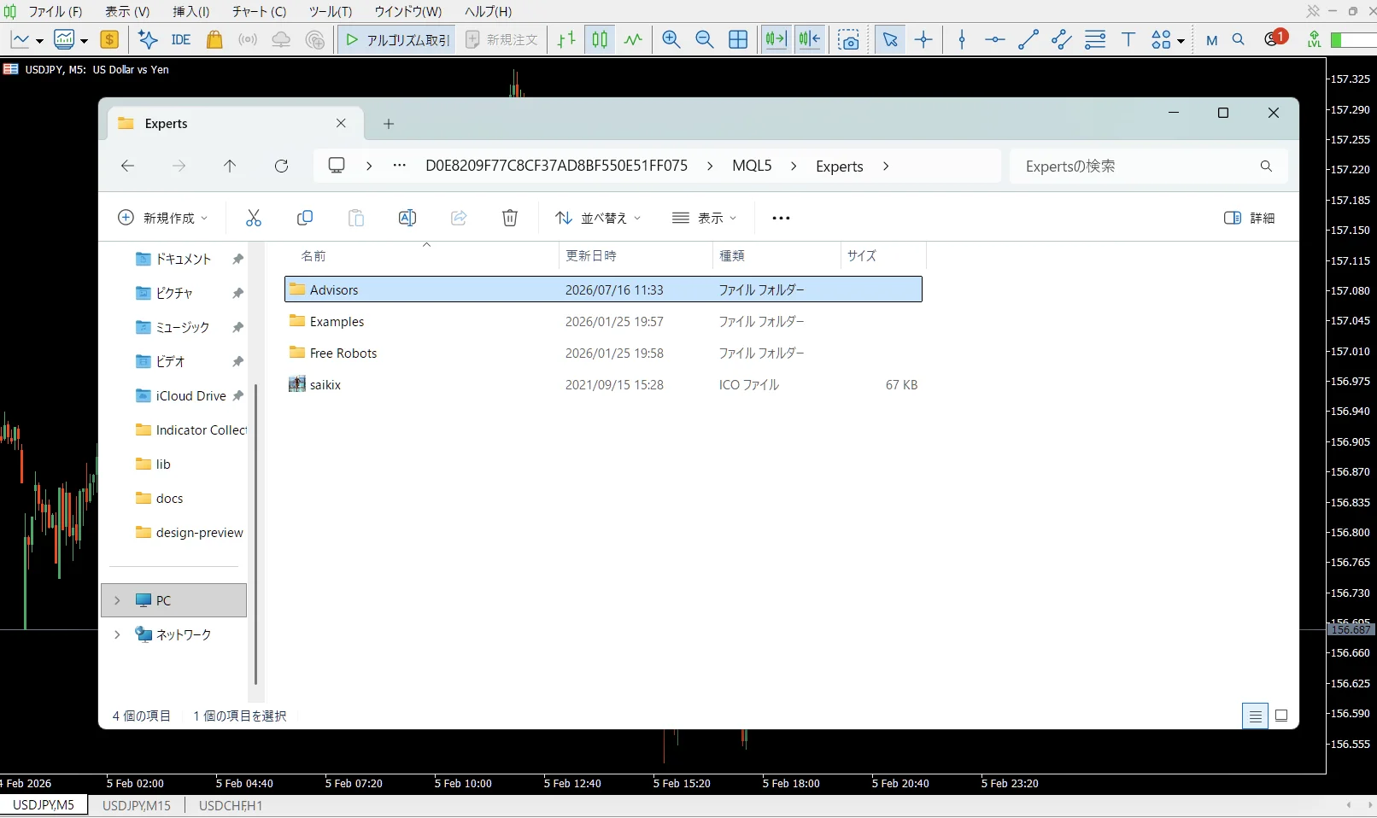Draw a horizontal line object
1377x818 pixels.
(995, 39)
